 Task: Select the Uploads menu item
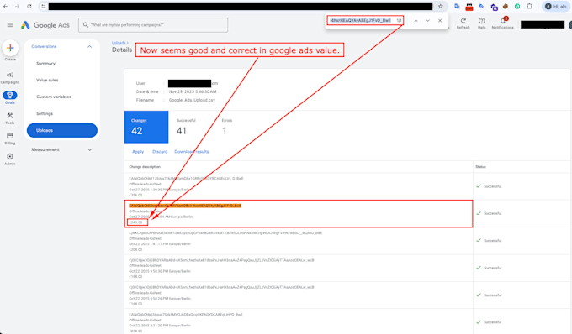[x=62, y=130]
